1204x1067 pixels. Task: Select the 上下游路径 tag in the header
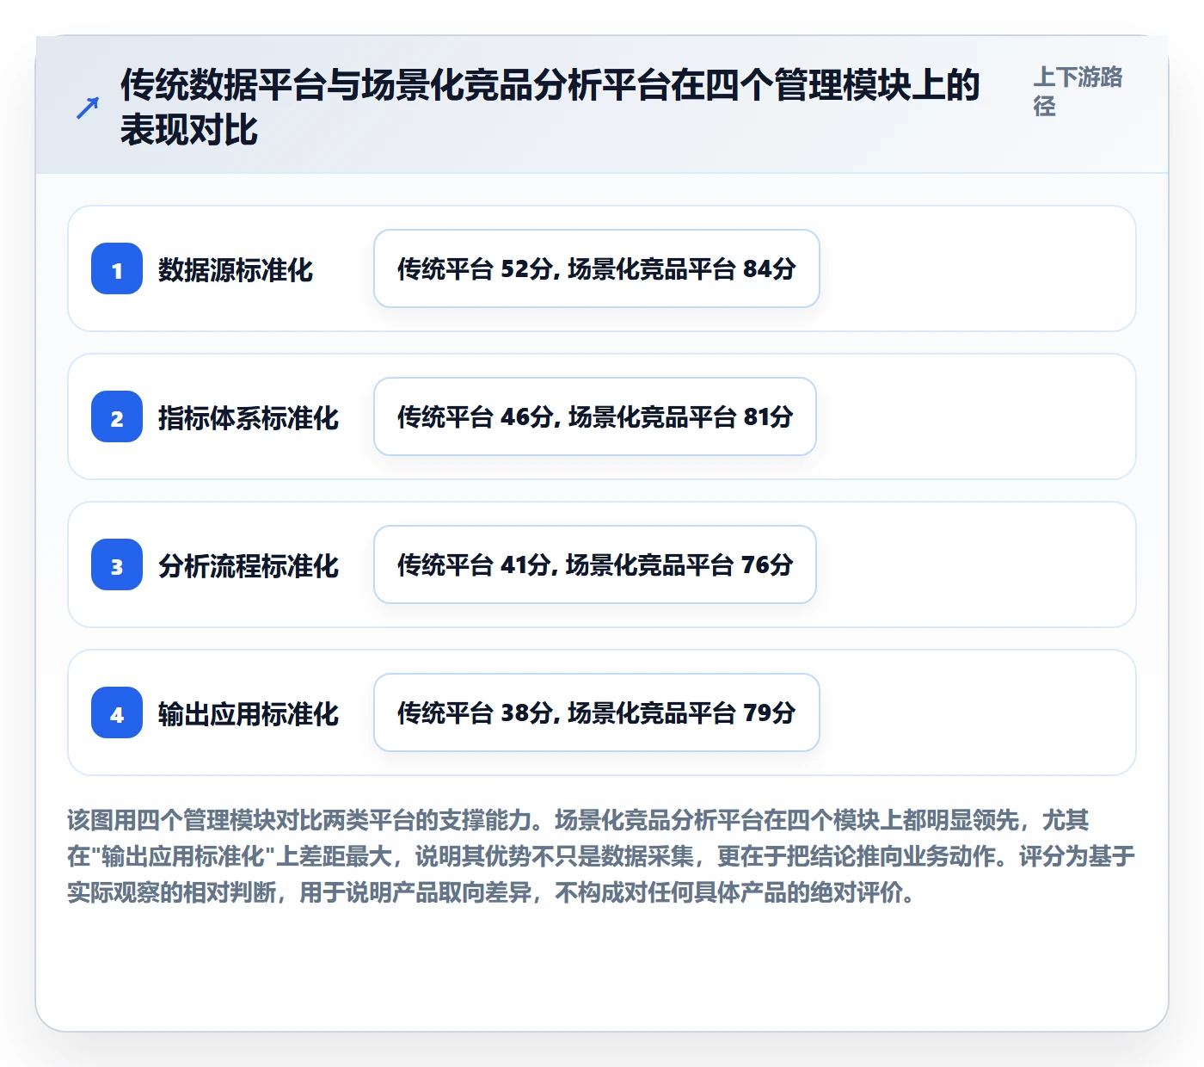(1078, 91)
